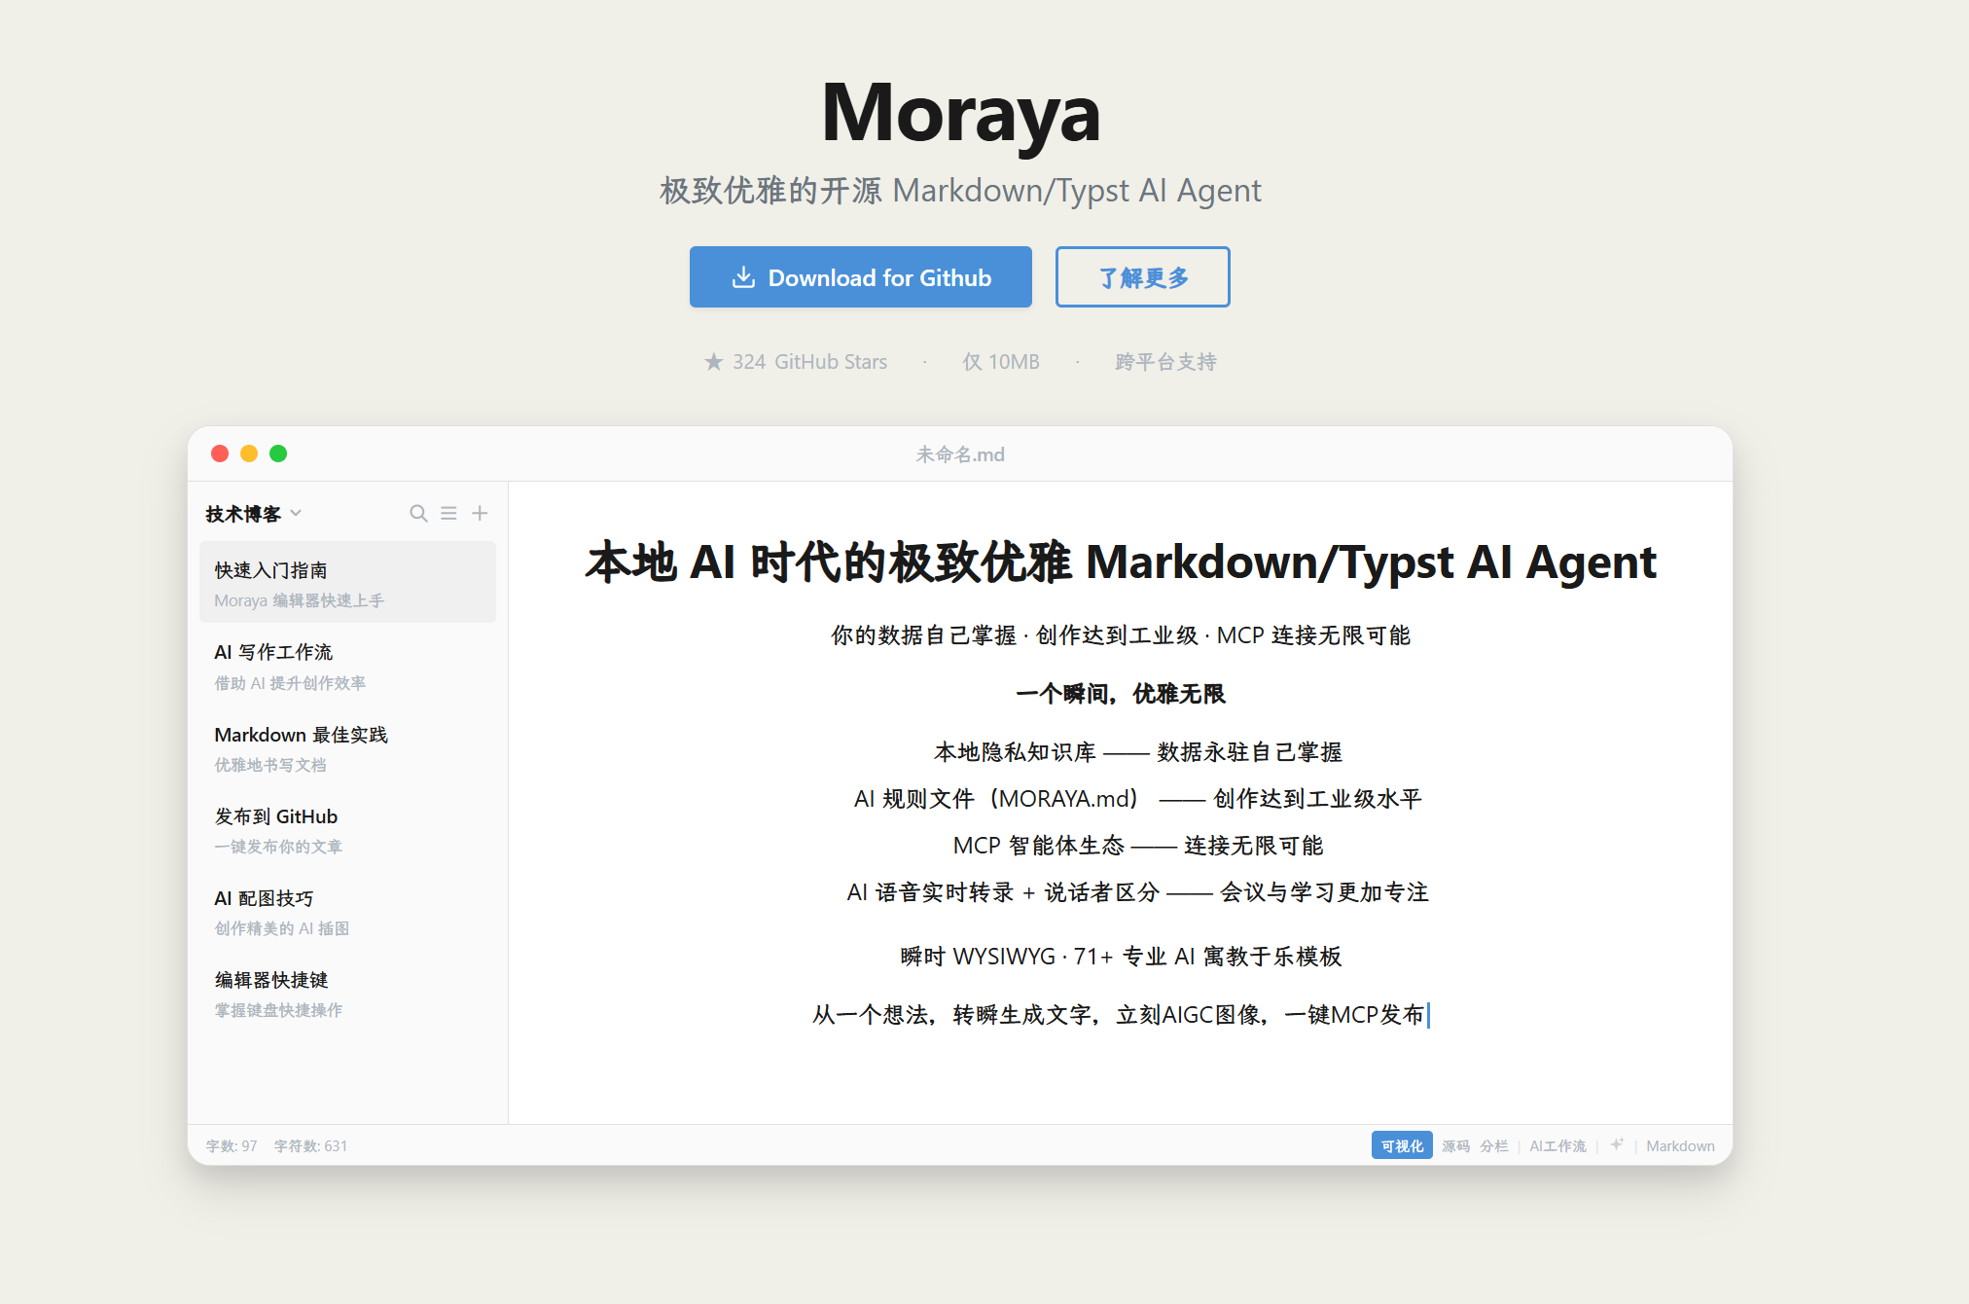Click the main heading 本地 AI 时代 in editor
Image resolution: width=1969 pixels, height=1304 pixels.
click(x=1120, y=561)
